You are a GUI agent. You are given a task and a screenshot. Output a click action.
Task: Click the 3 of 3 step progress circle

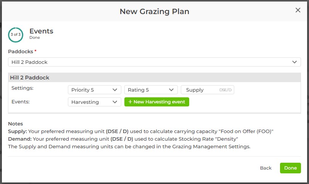(16, 34)
